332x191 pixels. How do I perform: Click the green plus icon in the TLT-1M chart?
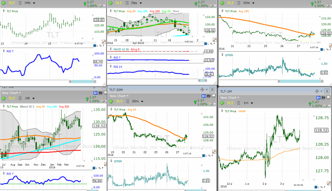tap(222, 103)
